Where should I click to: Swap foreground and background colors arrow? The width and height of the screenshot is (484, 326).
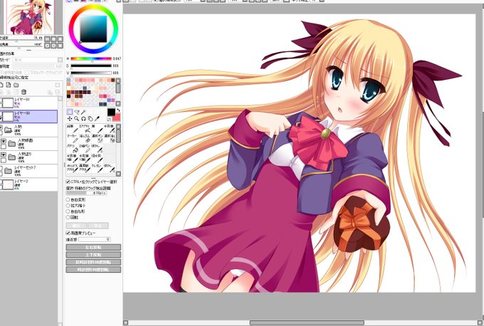[x=118, y=110]
